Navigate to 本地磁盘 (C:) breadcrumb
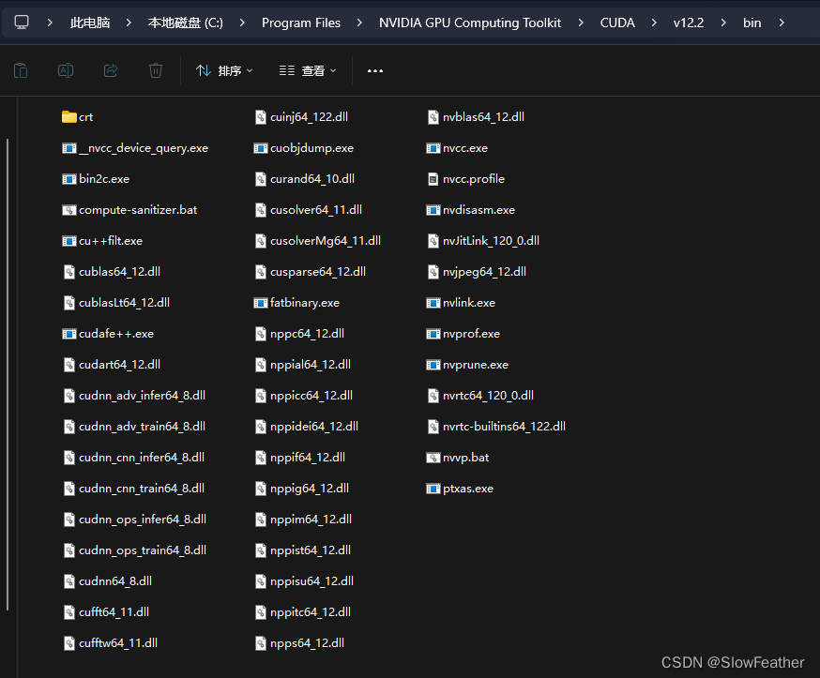This screenshot has height=678, width=820. [185, 23]
